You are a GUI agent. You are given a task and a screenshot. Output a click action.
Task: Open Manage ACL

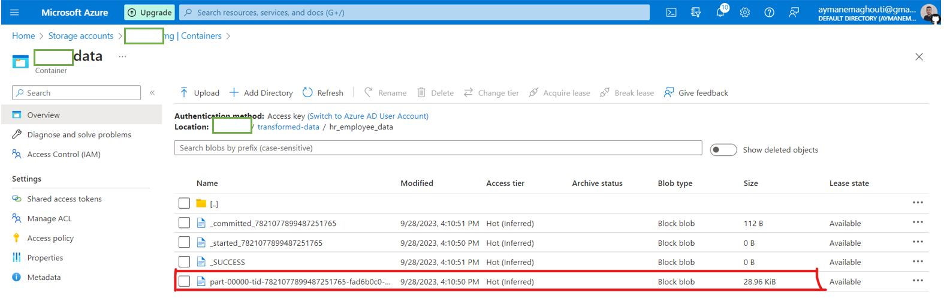coord(49,219)
